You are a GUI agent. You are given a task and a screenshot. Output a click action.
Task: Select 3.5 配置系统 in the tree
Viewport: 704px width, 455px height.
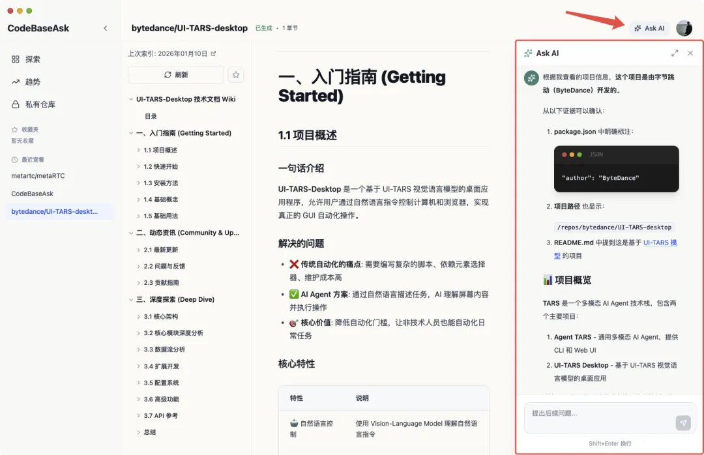point(161,383)
